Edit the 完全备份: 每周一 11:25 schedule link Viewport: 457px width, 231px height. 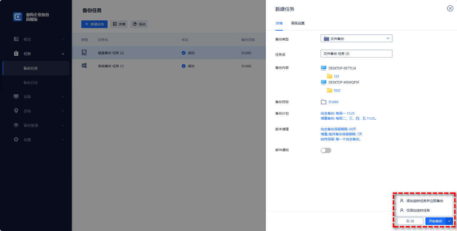click(337, 113)
